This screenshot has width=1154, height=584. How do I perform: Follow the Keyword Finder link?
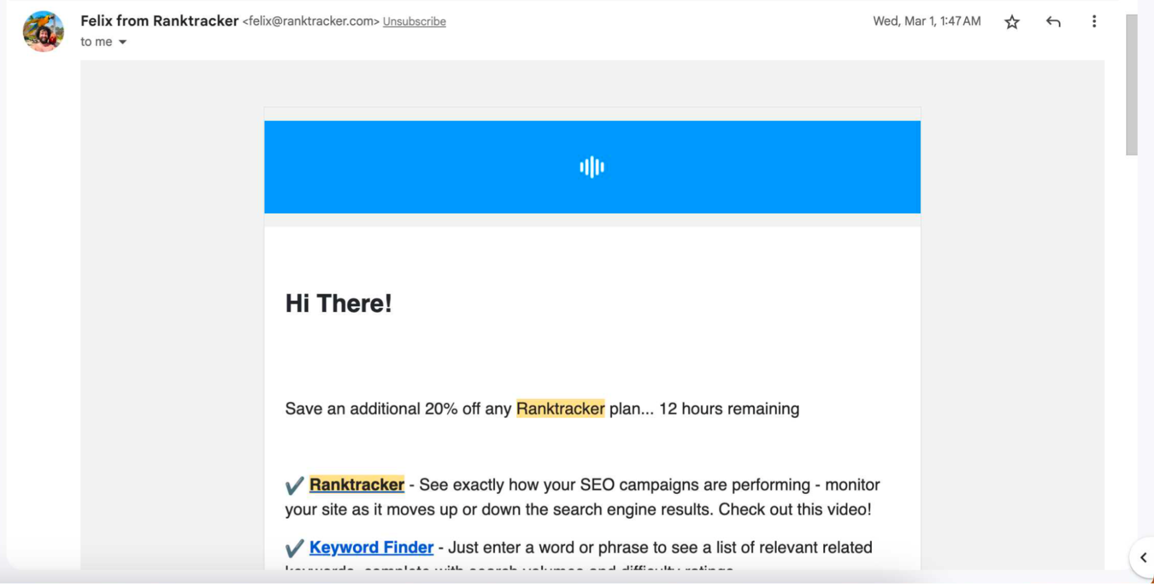[371, 547]
